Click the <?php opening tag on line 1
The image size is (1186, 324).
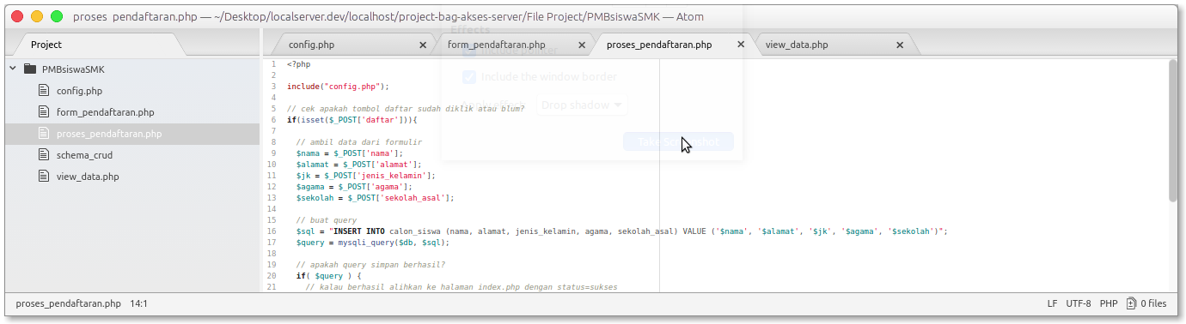(x=299, y=64)
